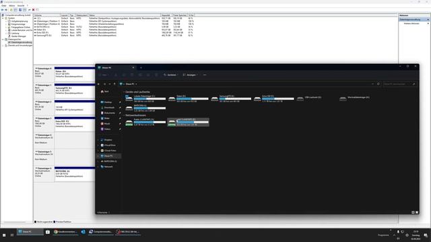Close the Dieser PC Explorer tab

tap(133, 67)
